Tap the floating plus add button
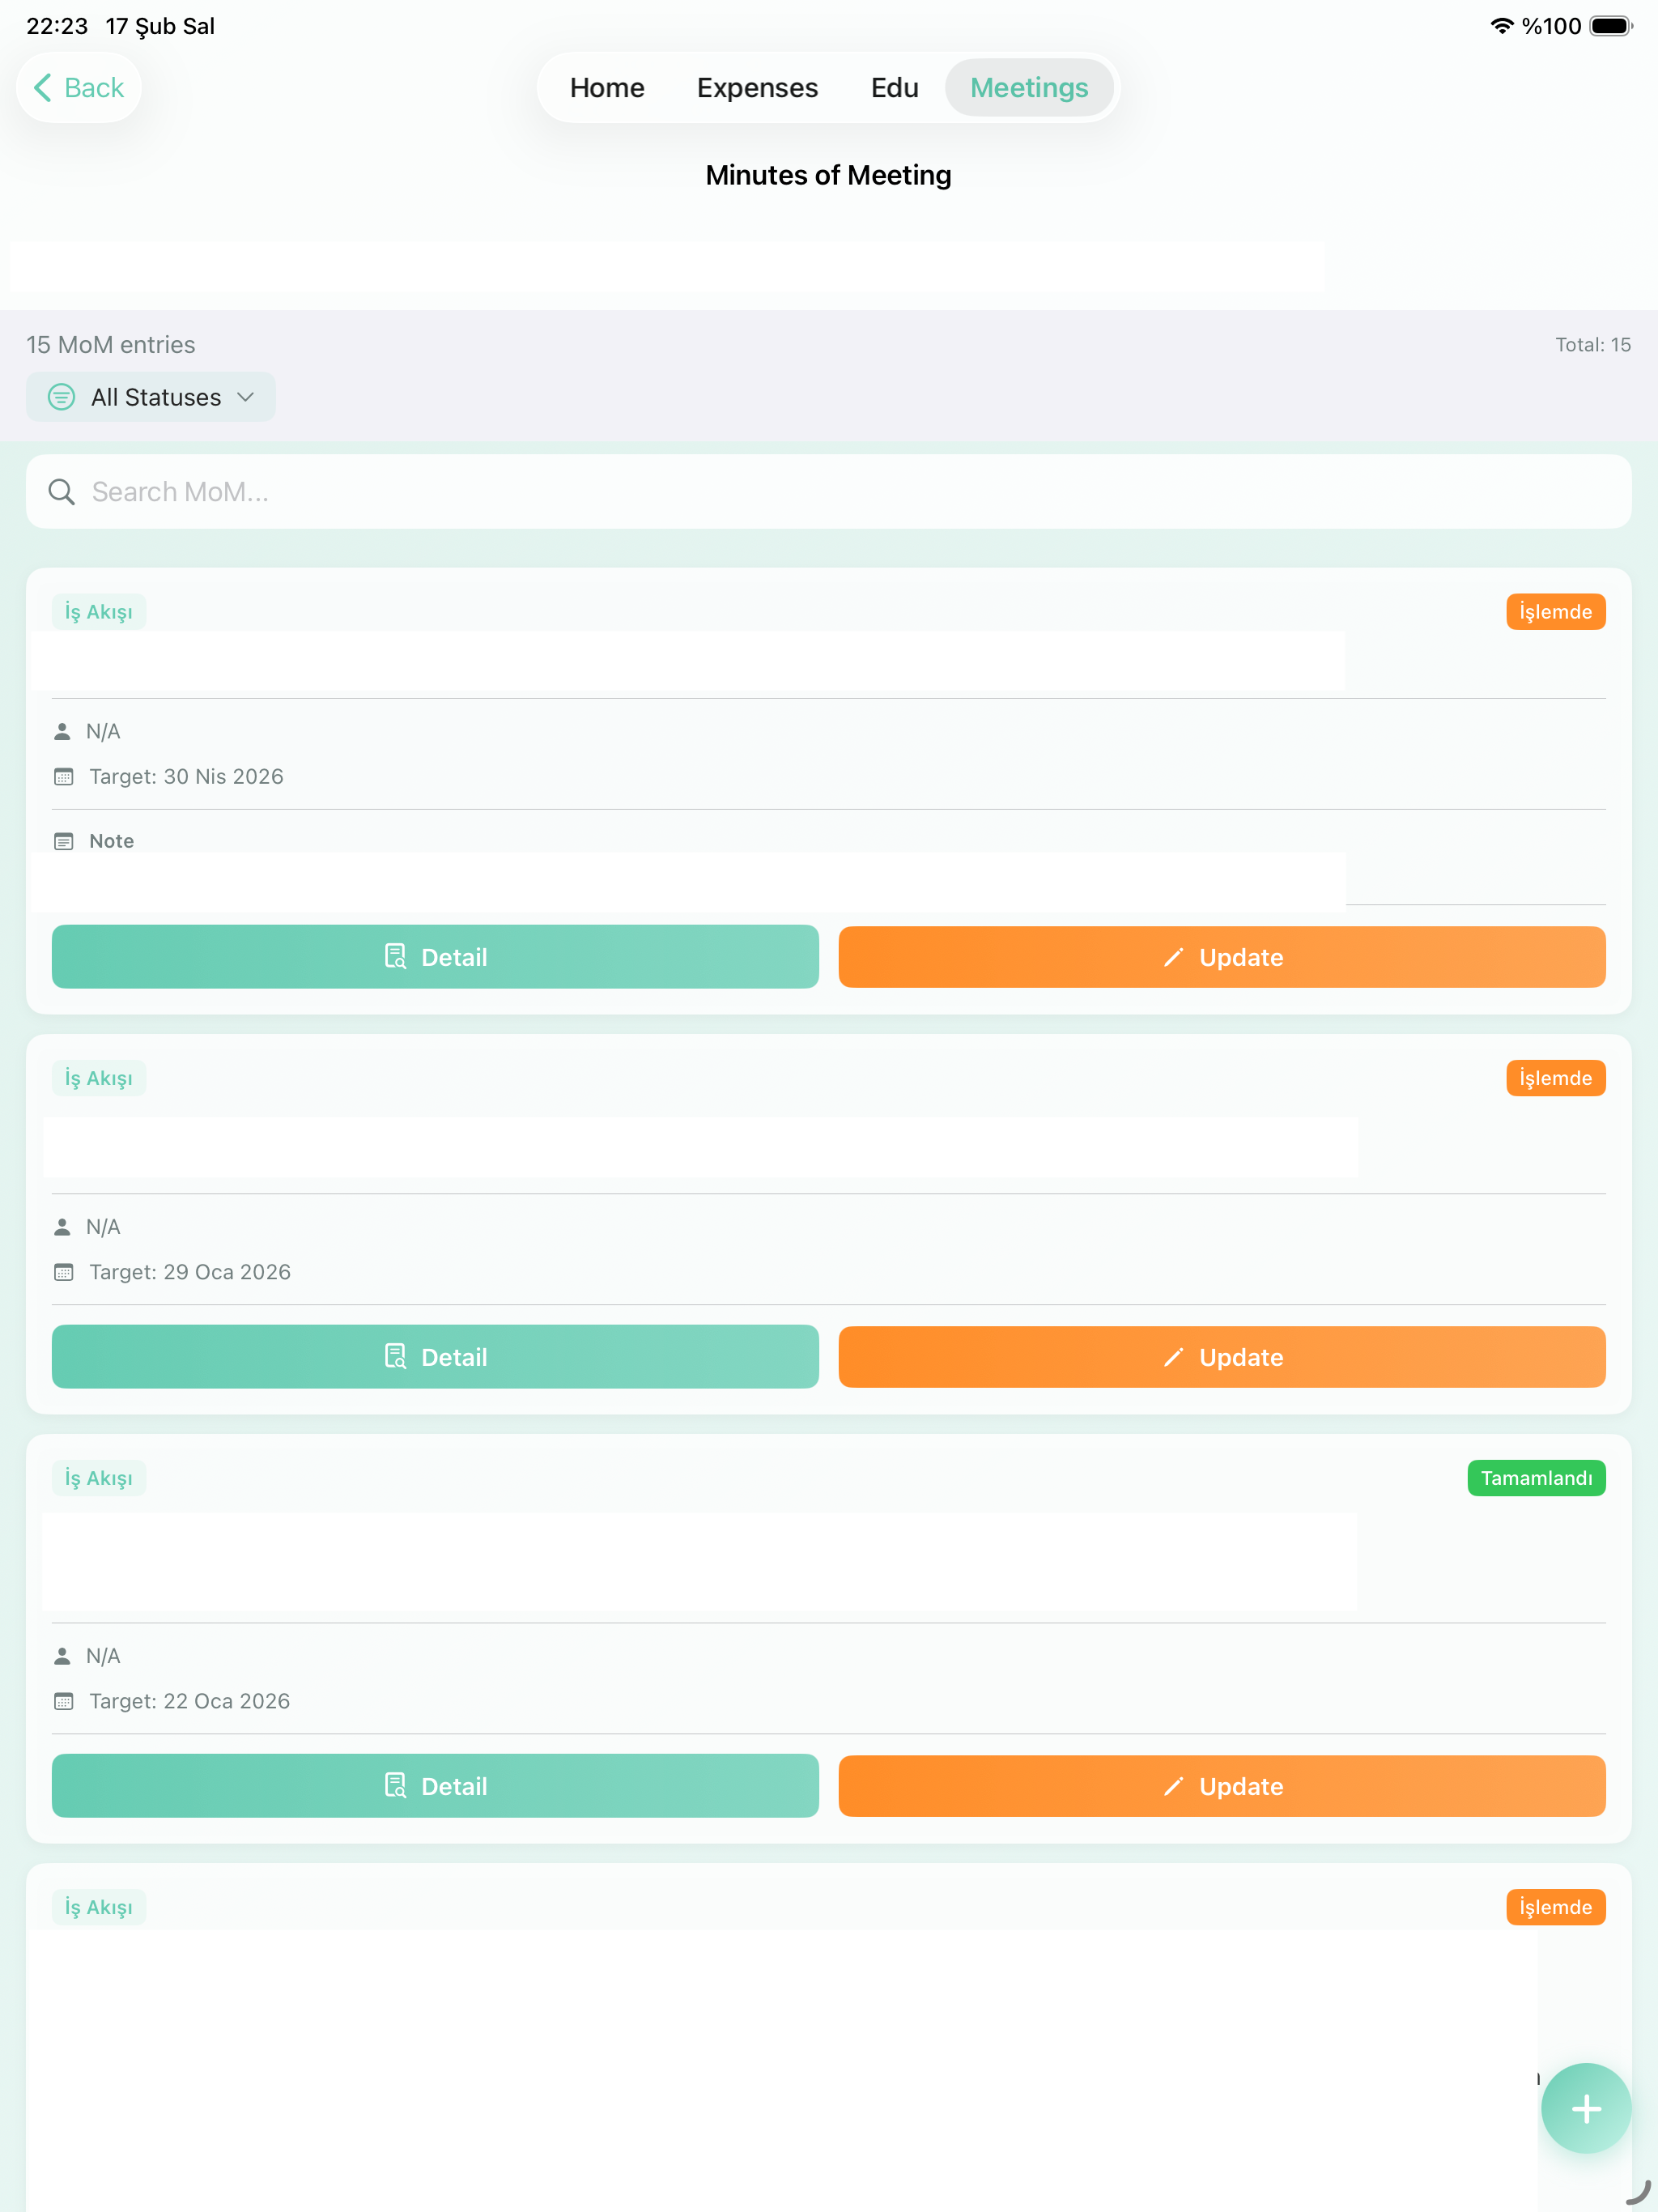Image resolution: width=1658 pixels, height=2212 pixels. pyautogui.click(x=1586, y=2109)
